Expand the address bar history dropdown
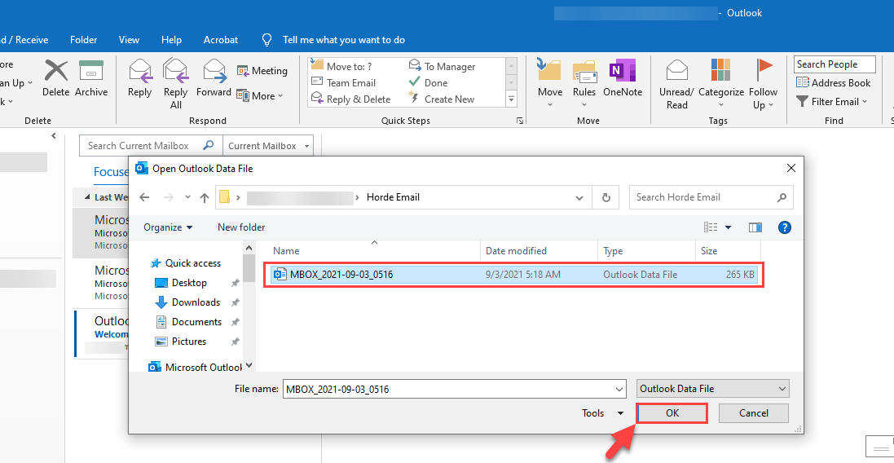894x463 pixels. (x=579, y=198)
